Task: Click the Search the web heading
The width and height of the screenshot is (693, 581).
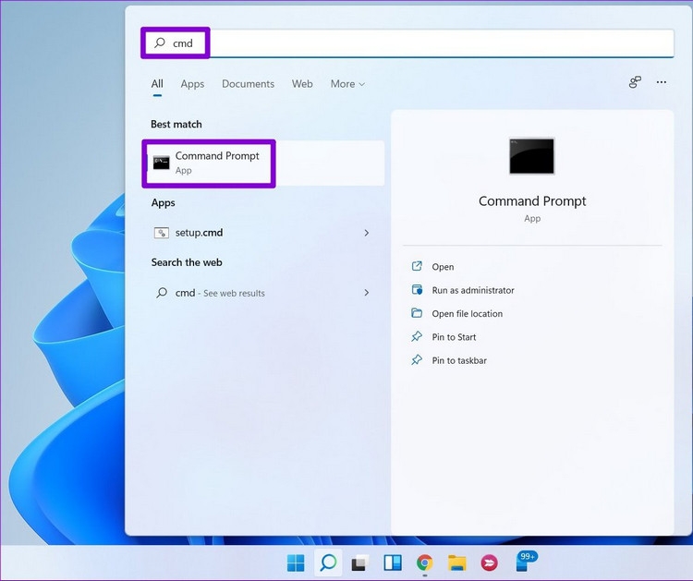Action: pos(187,262)
